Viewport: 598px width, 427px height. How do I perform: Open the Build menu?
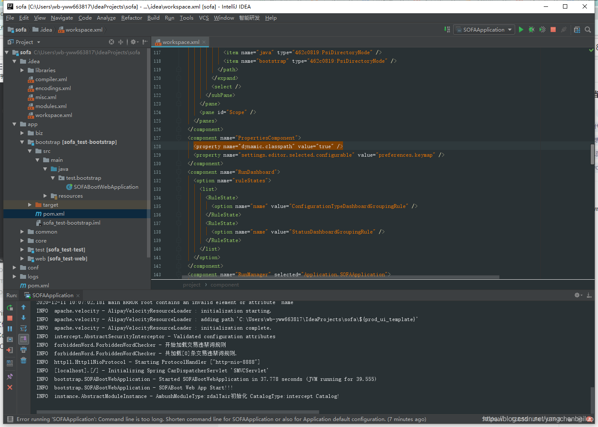click(153, 18)
